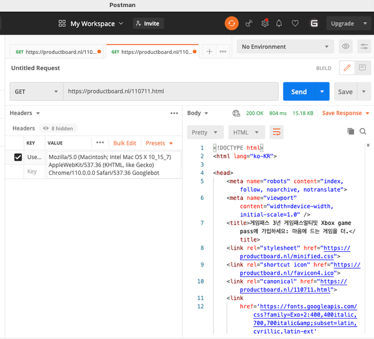Copy response body with copy icon
The height and width of the screenshot is (339, 374).
351,132
